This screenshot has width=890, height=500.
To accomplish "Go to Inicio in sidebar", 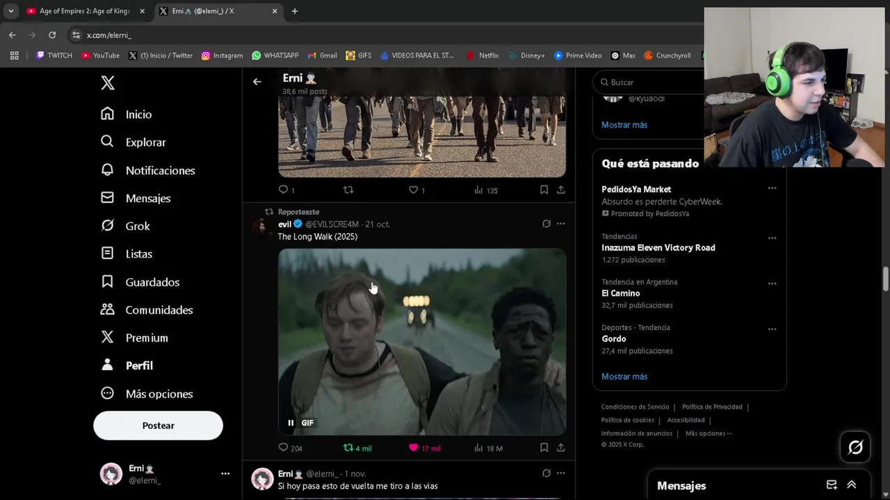I will click(126, 114).
